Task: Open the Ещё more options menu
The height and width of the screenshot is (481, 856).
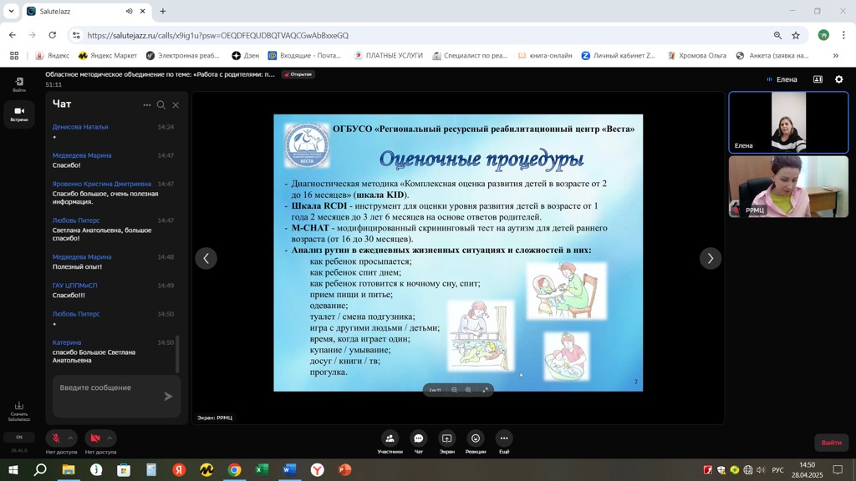Action: [x=504, y=438]
